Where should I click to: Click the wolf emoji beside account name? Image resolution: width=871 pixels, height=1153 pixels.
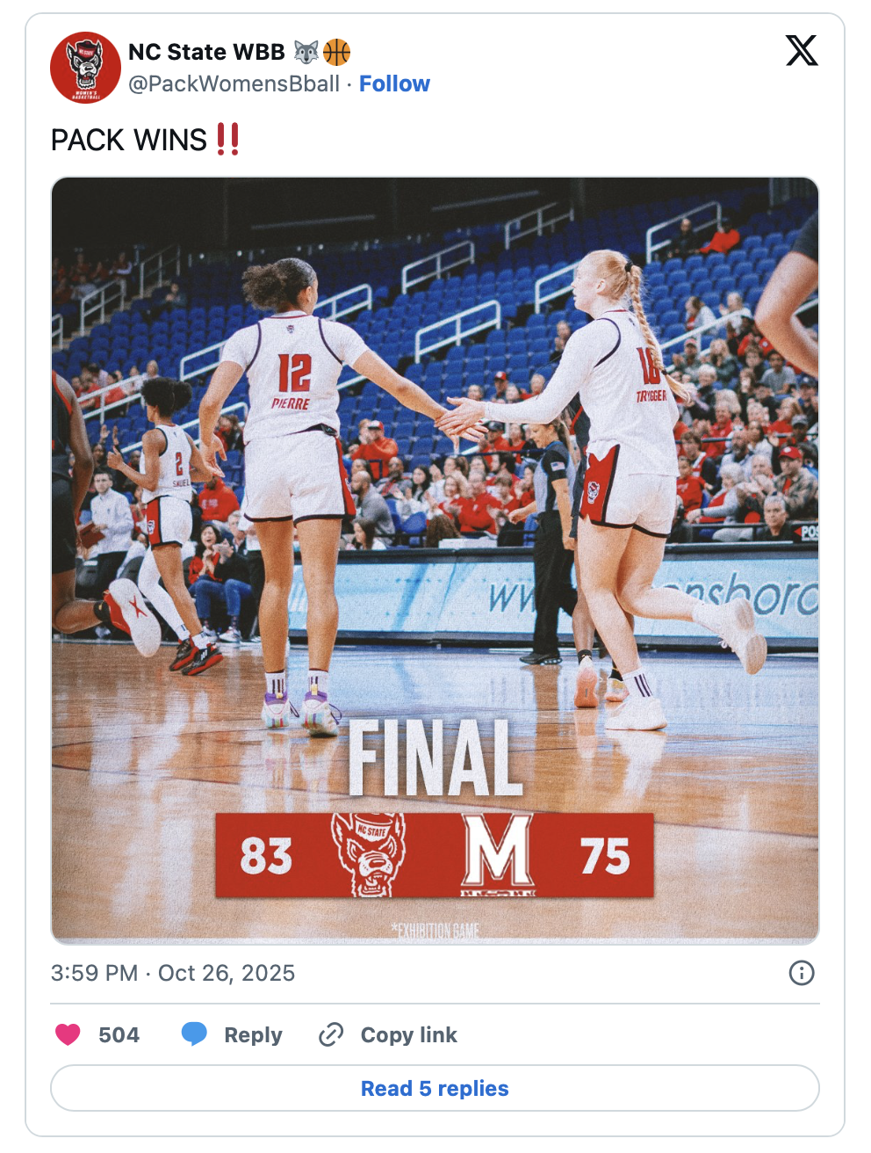click(306, 53)
